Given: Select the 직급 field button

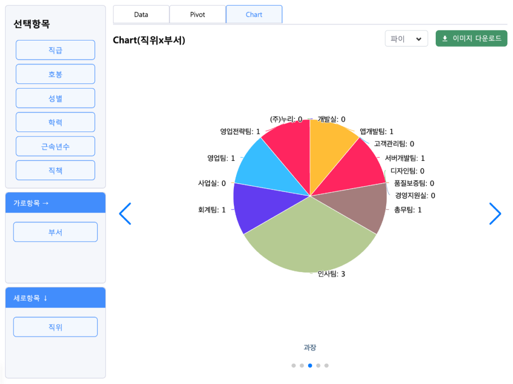Looking at the screenshot, I should pyautogui.click(x=55, y=50).
